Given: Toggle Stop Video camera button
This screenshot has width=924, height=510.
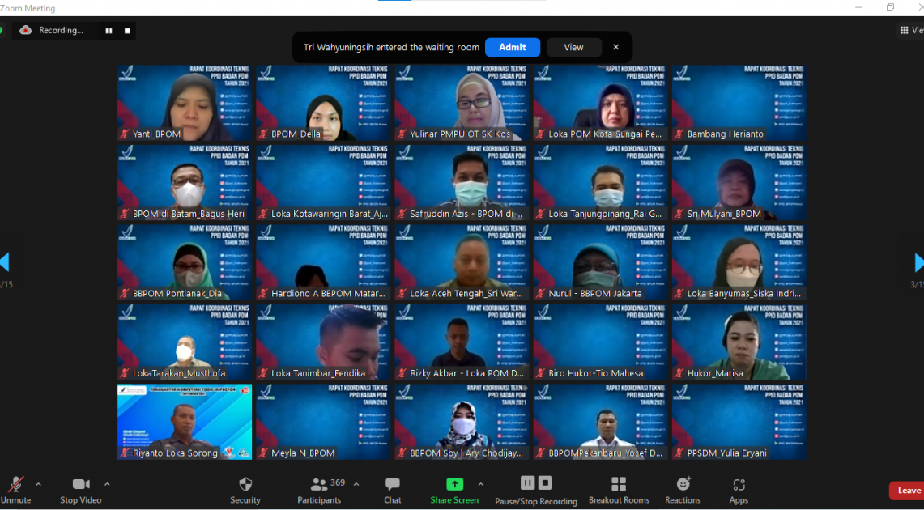Looking at the screenshot, I should 81,484.
